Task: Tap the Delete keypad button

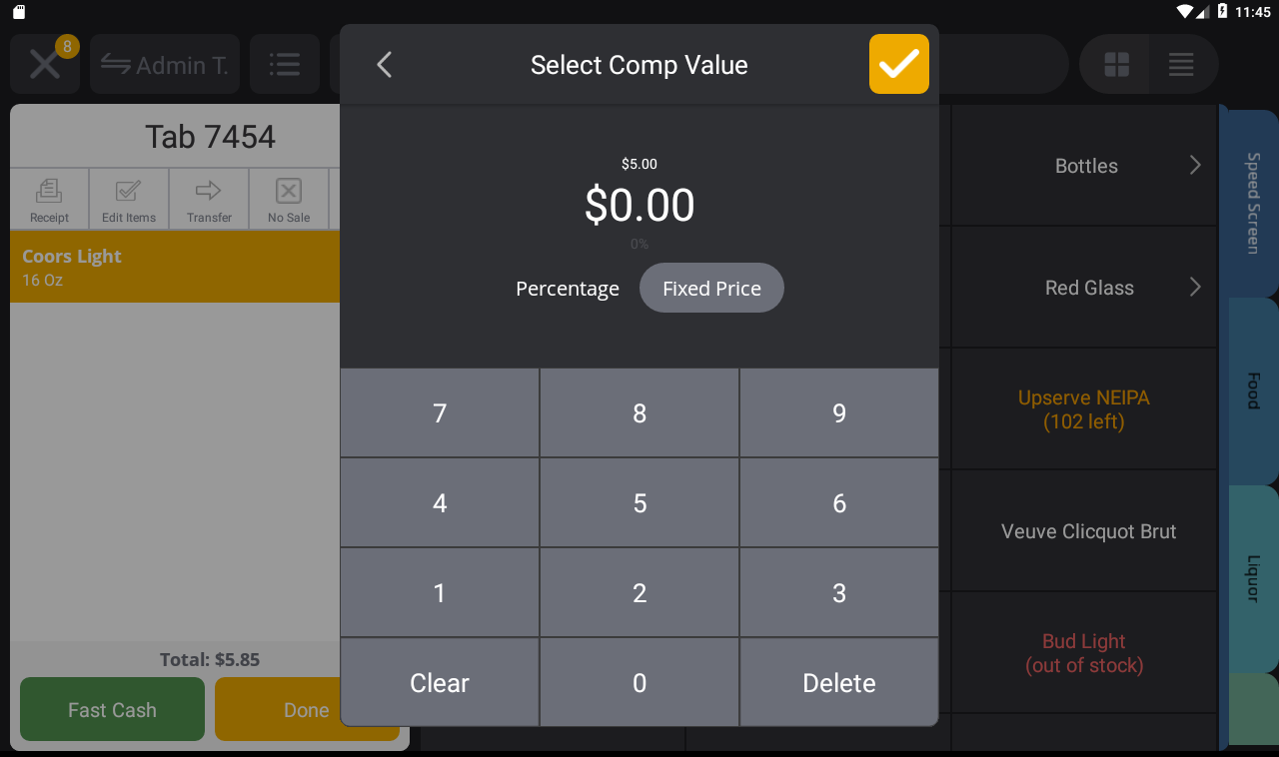Action: coord(839,683)
